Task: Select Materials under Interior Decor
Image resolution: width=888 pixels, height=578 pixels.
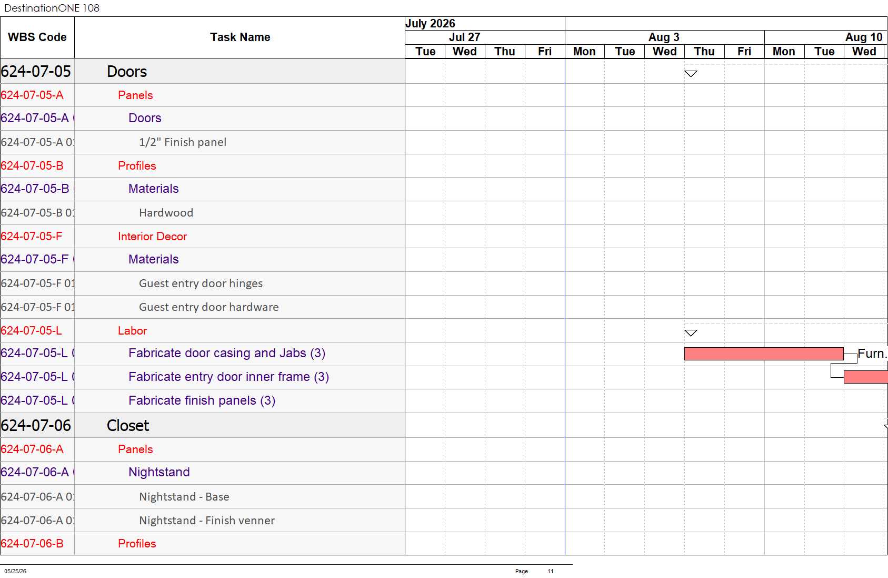Action: (203, 260)
